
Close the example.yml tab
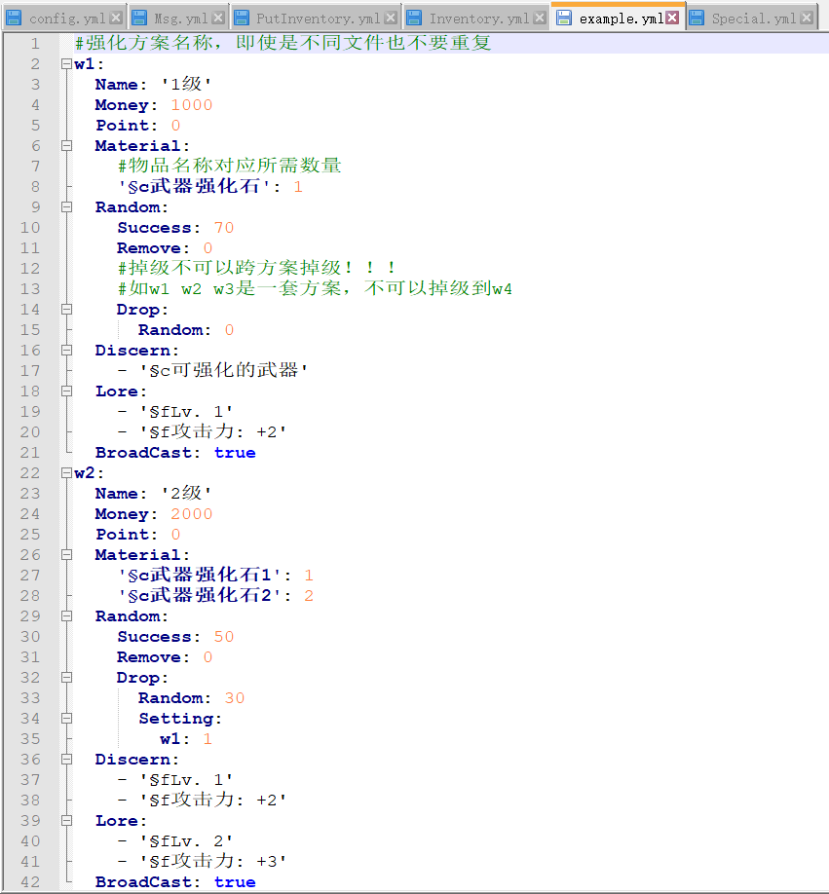(x=673, y=18)
